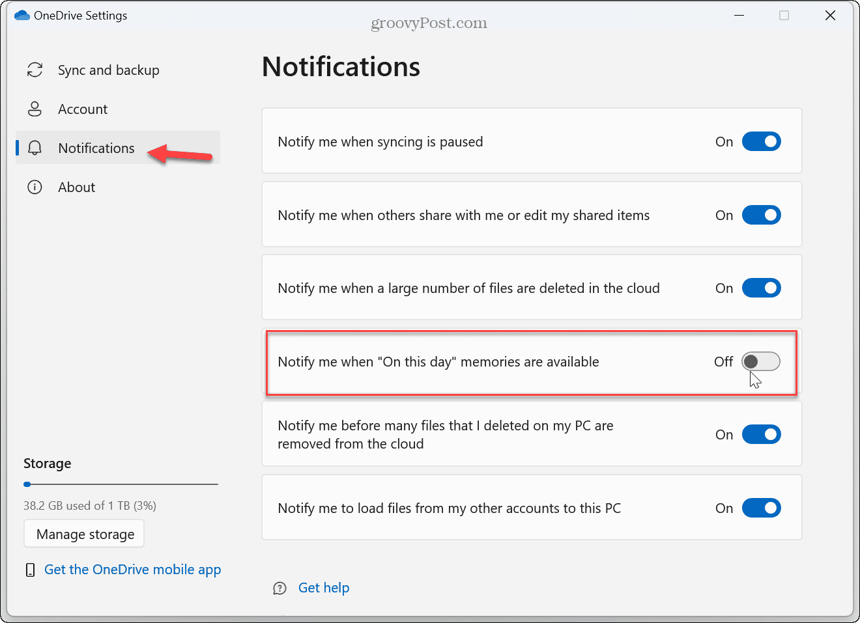Toggle notify before files removed from cloud

pos(761,435)
